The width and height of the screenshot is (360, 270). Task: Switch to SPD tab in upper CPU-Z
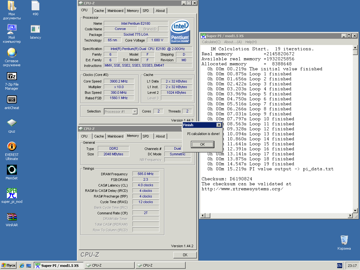(x=146, y=11)
